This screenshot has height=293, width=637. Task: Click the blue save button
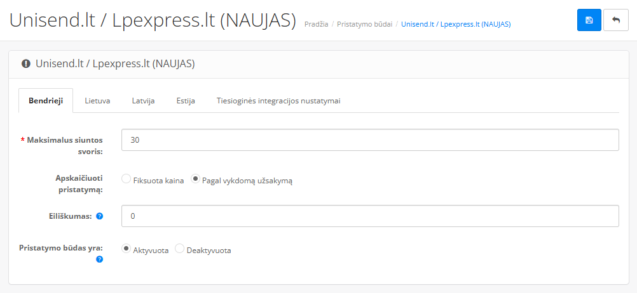point(589,20)
